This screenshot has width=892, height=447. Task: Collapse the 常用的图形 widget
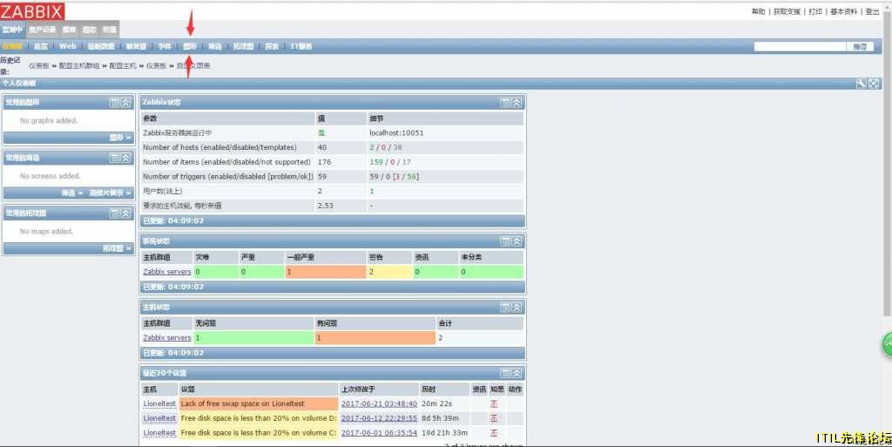[x=126, y=102]
